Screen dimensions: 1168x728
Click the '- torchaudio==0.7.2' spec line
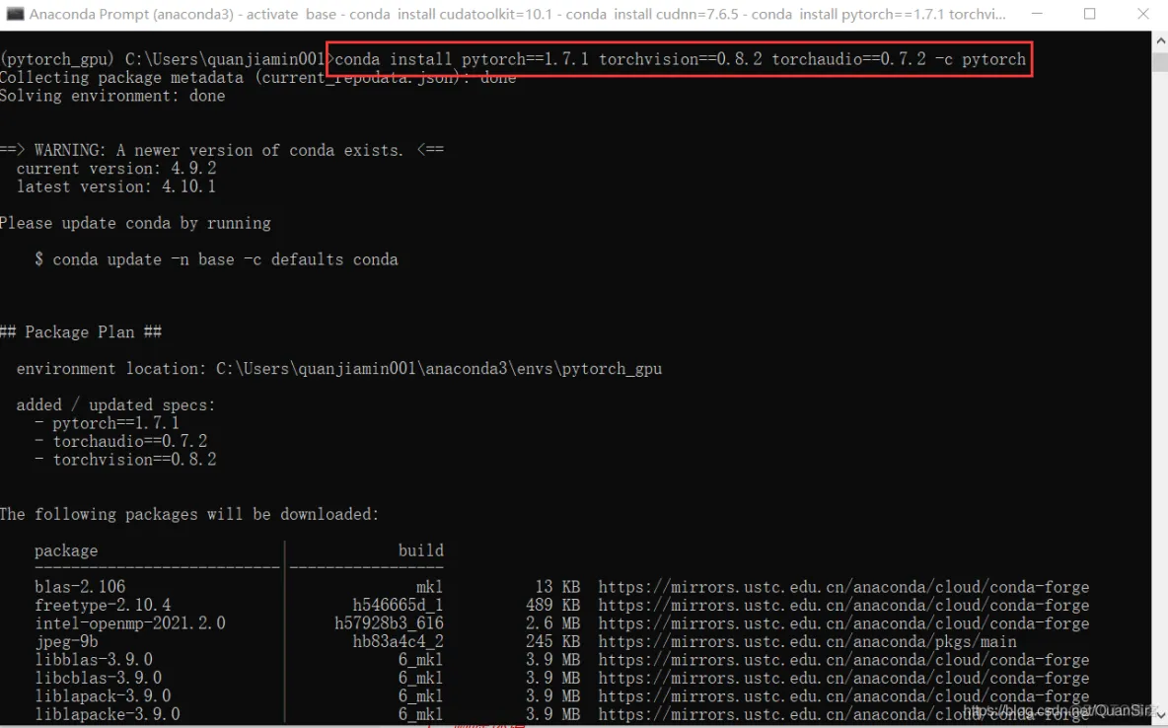(120, 441)
